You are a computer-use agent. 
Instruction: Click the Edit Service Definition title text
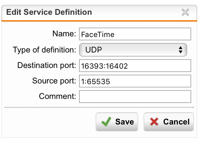tap(49, 12)
